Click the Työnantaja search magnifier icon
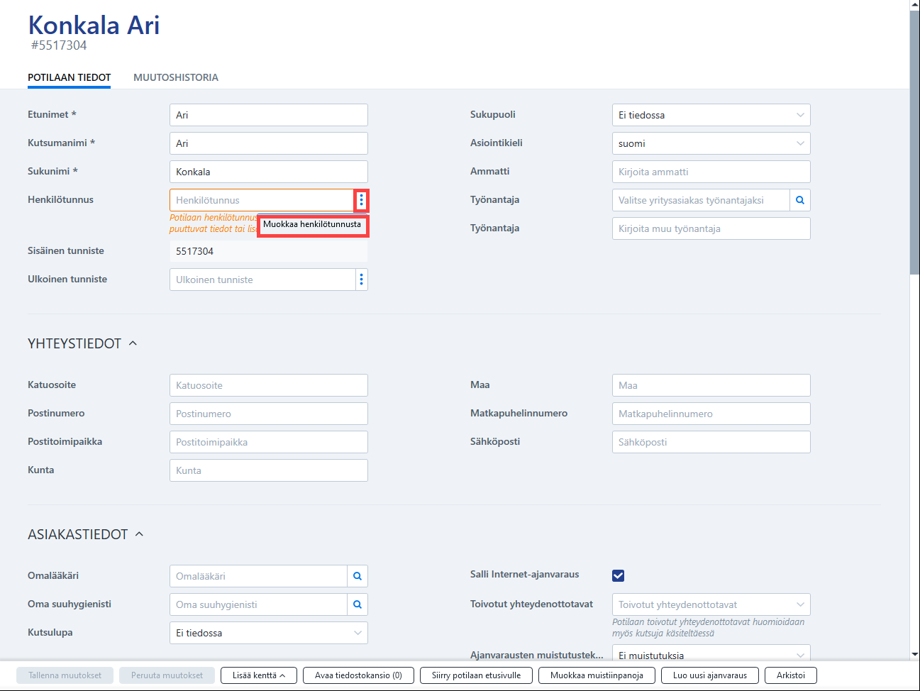 (800, 200)
